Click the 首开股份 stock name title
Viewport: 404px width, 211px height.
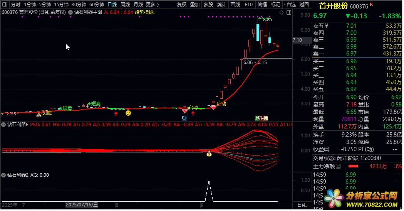(x=334, y=6)
